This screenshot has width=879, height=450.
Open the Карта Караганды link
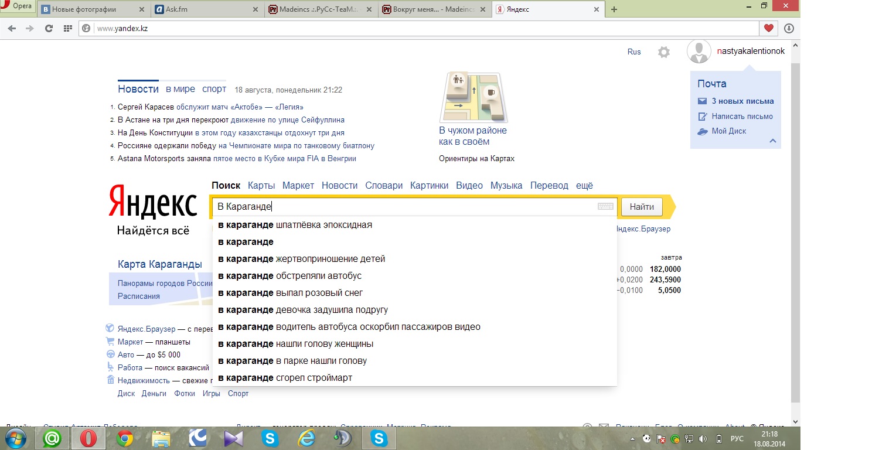(x=160, y=264)
